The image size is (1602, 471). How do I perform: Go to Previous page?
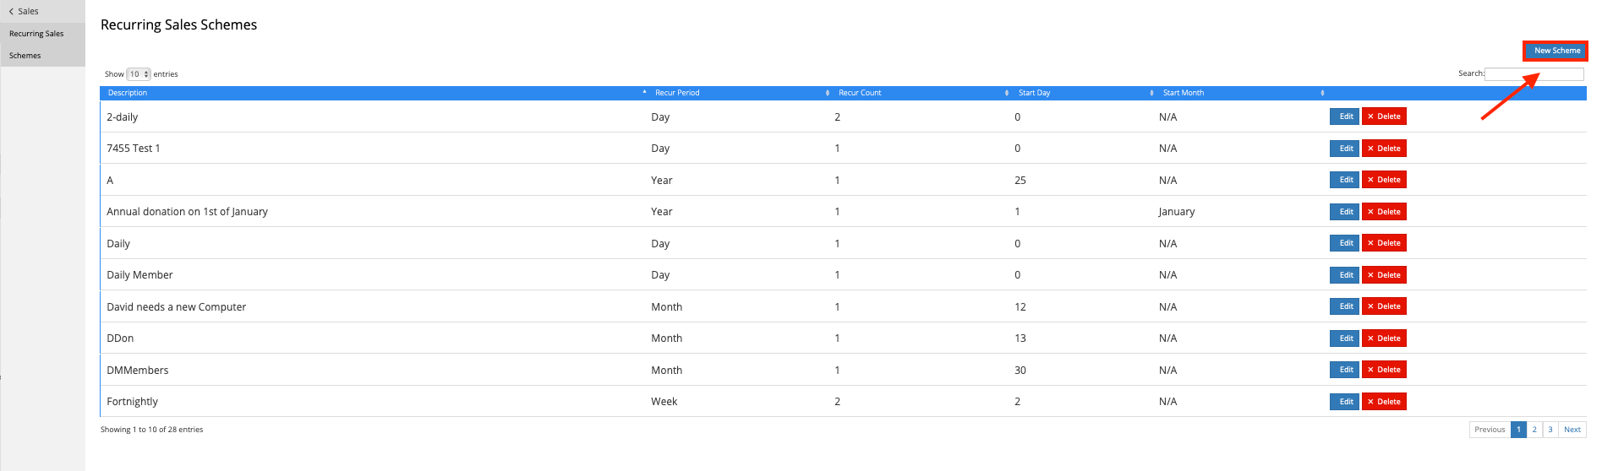[x=1490, y=430]
